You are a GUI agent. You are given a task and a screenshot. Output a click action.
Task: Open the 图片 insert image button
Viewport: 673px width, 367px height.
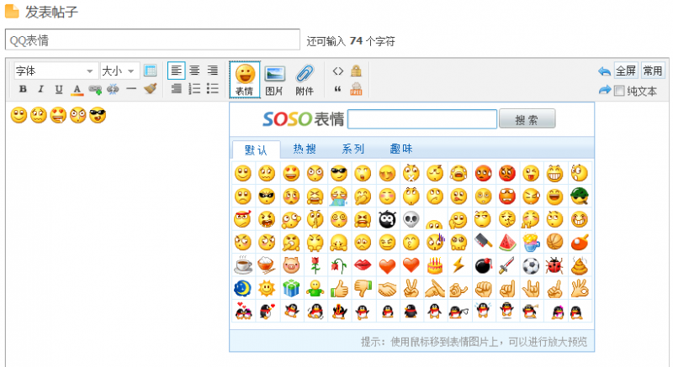tap(274, 80)
